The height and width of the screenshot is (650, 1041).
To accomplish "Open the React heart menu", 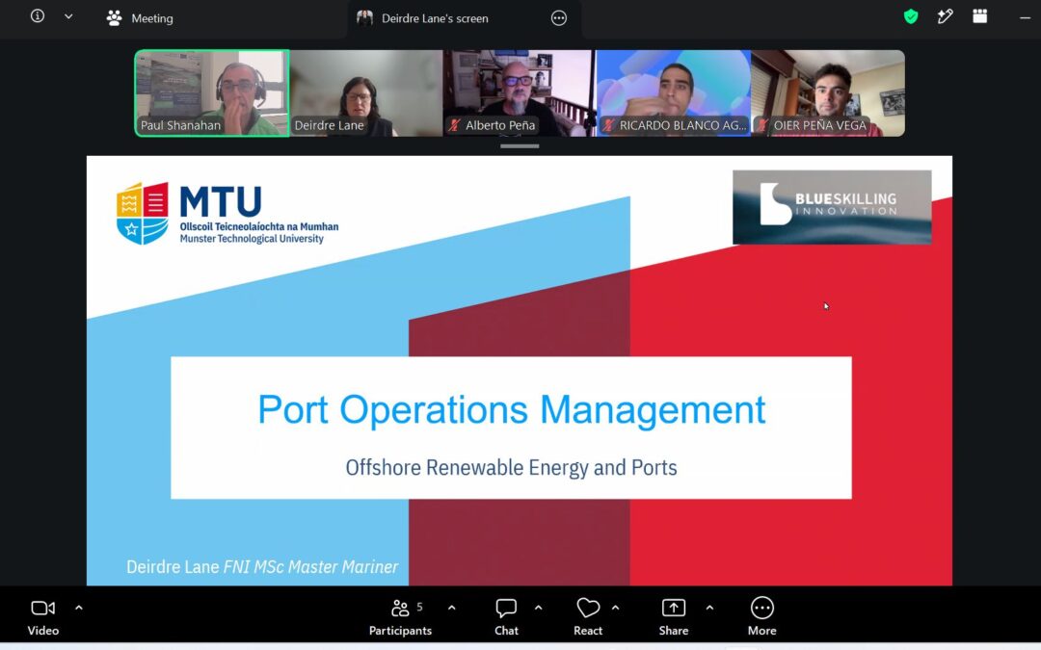I will pyautogui.click(x=588, y=617).
